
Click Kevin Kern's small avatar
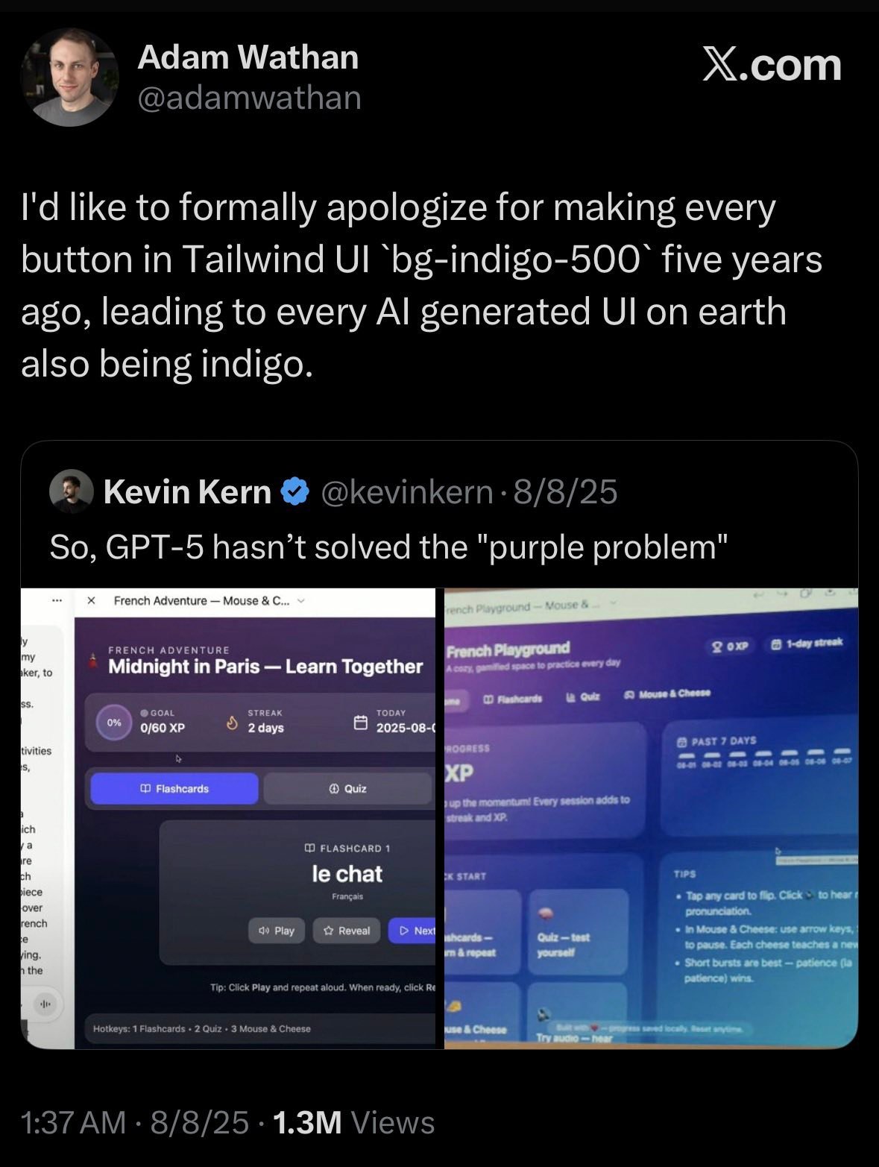click(71, 492)
